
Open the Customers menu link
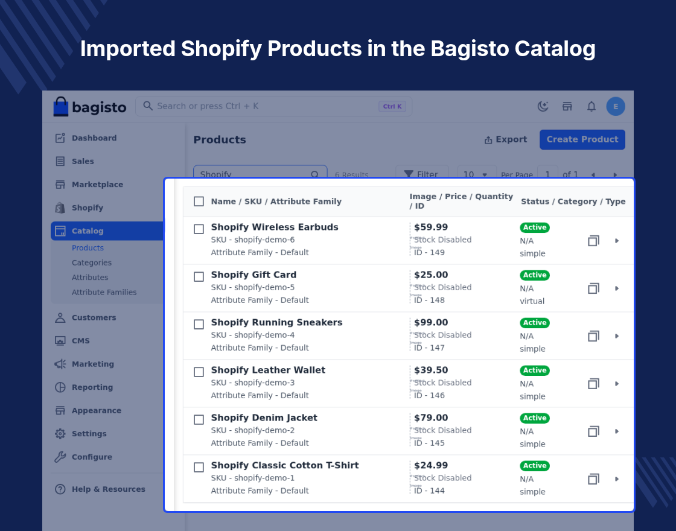94,317
